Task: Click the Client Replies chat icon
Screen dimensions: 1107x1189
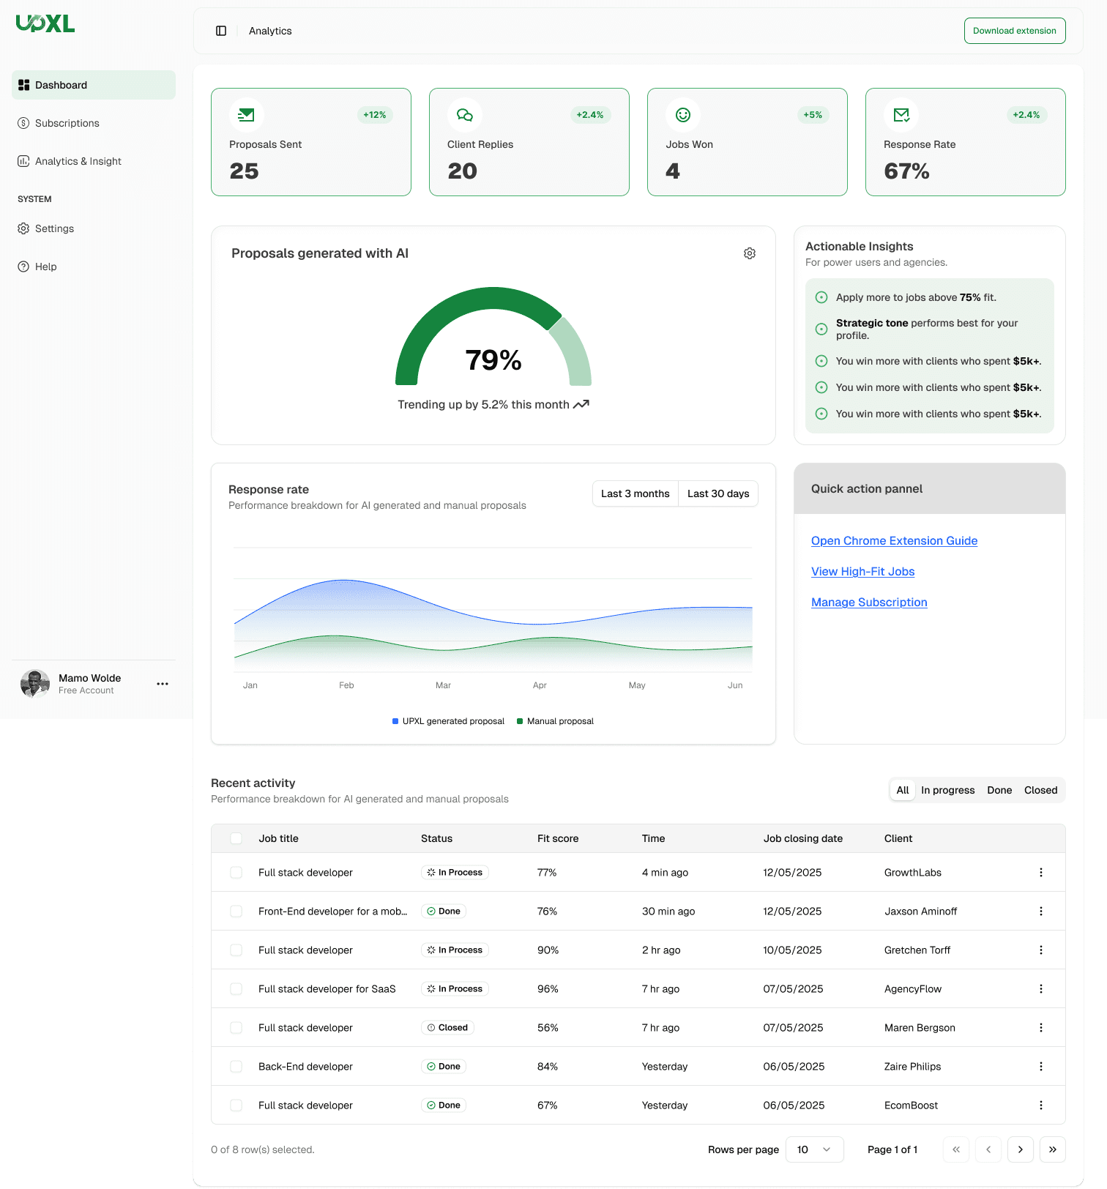Action: pos(465,115)
